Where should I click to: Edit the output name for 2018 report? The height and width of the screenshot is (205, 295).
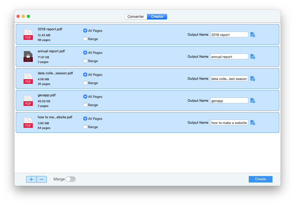[229, 35]
